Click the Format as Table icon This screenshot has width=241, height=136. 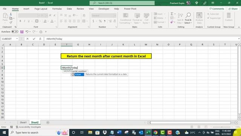(137, 15)
